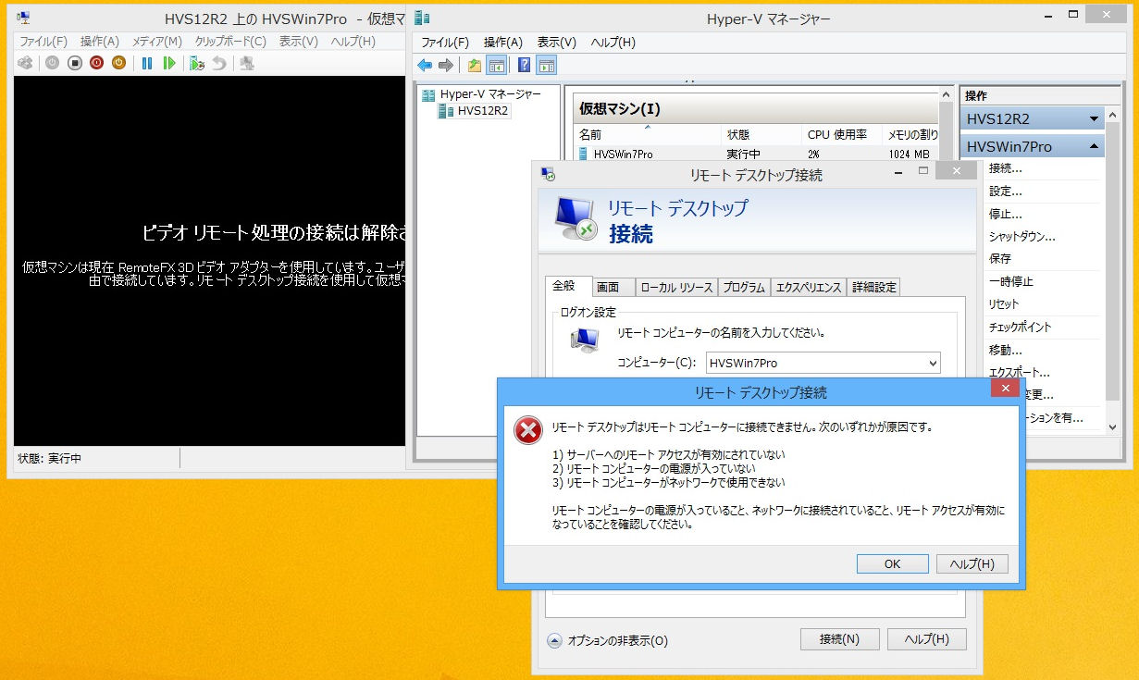Click 設定... in the actions pane
Screen dimensions: 1139x680
pyautogui.click(x=1005, y=192)
